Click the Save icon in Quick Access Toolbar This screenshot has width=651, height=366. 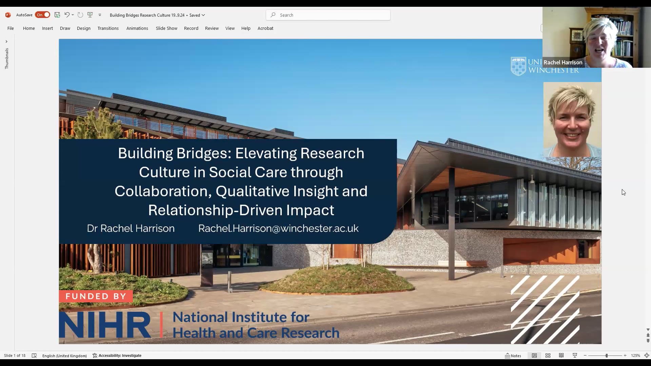point(57,15)
